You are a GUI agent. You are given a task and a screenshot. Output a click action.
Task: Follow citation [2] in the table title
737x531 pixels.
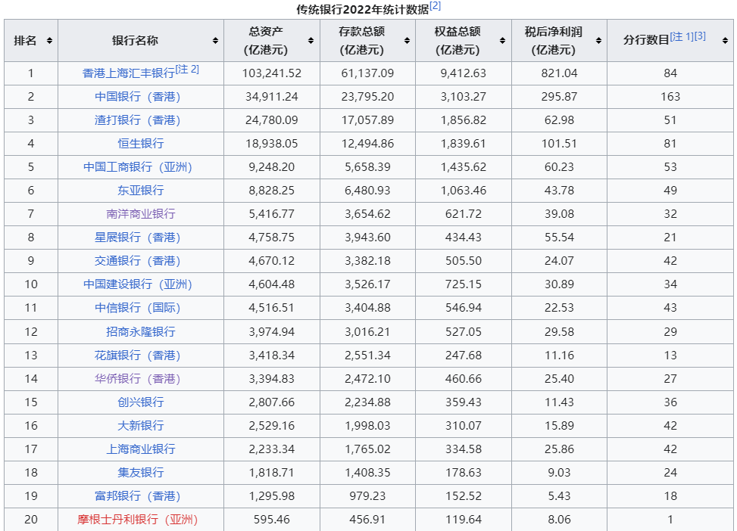[x=436, y=5]
